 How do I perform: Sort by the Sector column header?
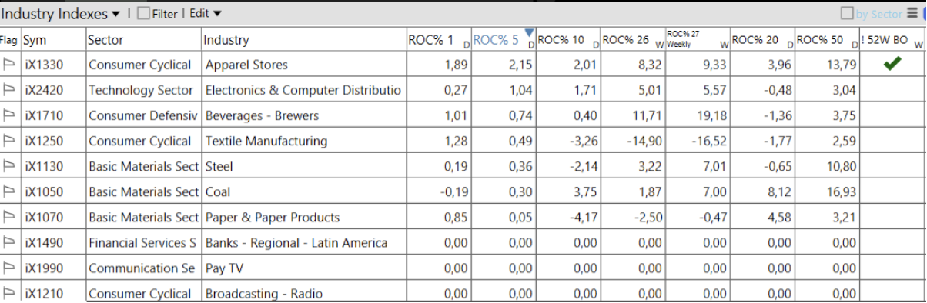[105, 40]
